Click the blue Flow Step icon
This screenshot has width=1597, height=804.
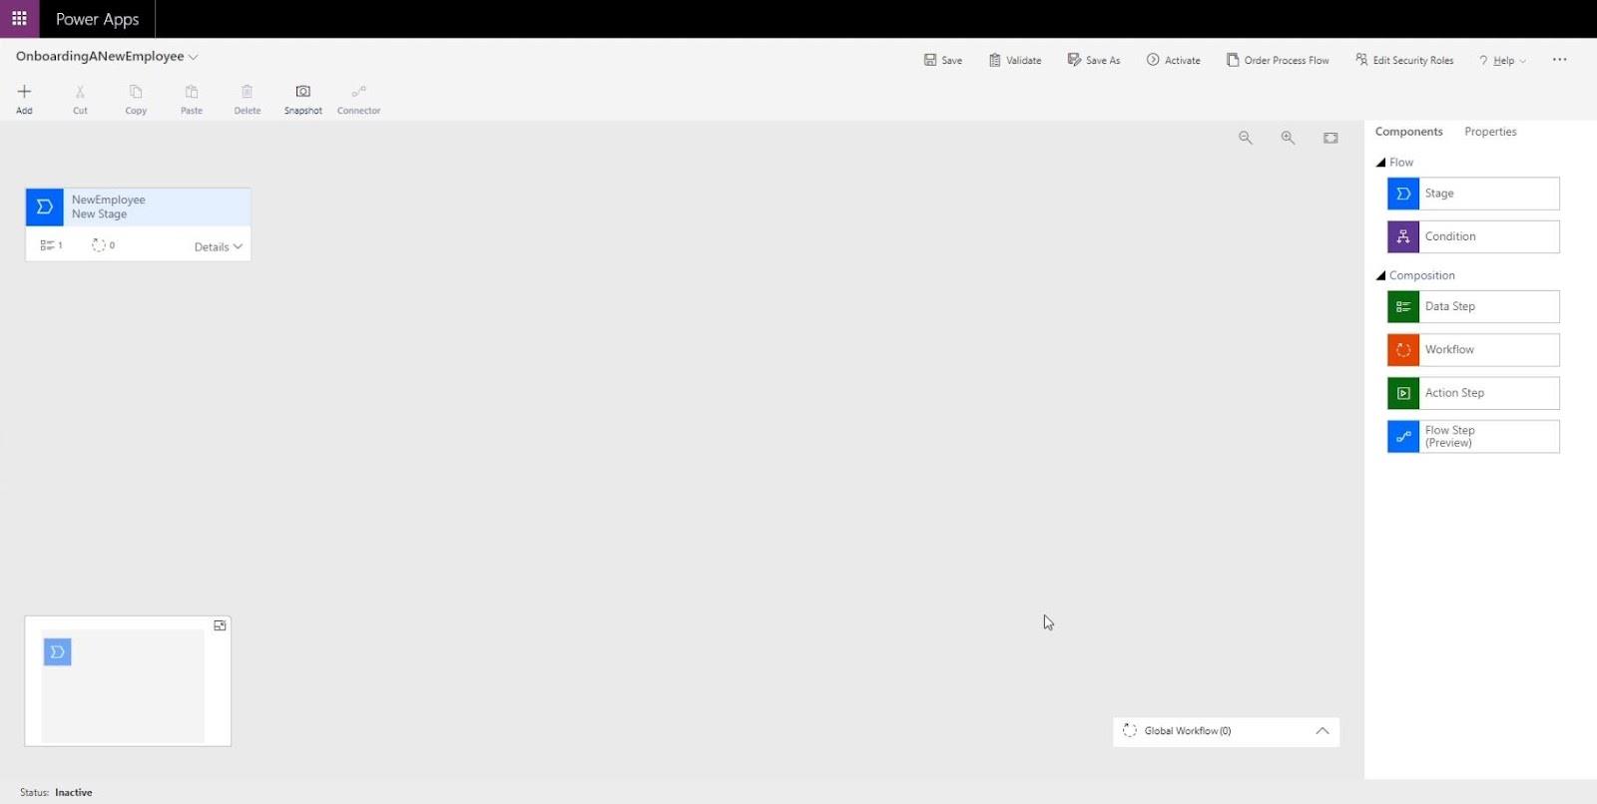(x=1403, y=436)
